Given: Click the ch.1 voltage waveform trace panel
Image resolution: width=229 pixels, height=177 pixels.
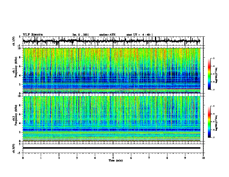Looking at the screenshot, I should (113, 41).
